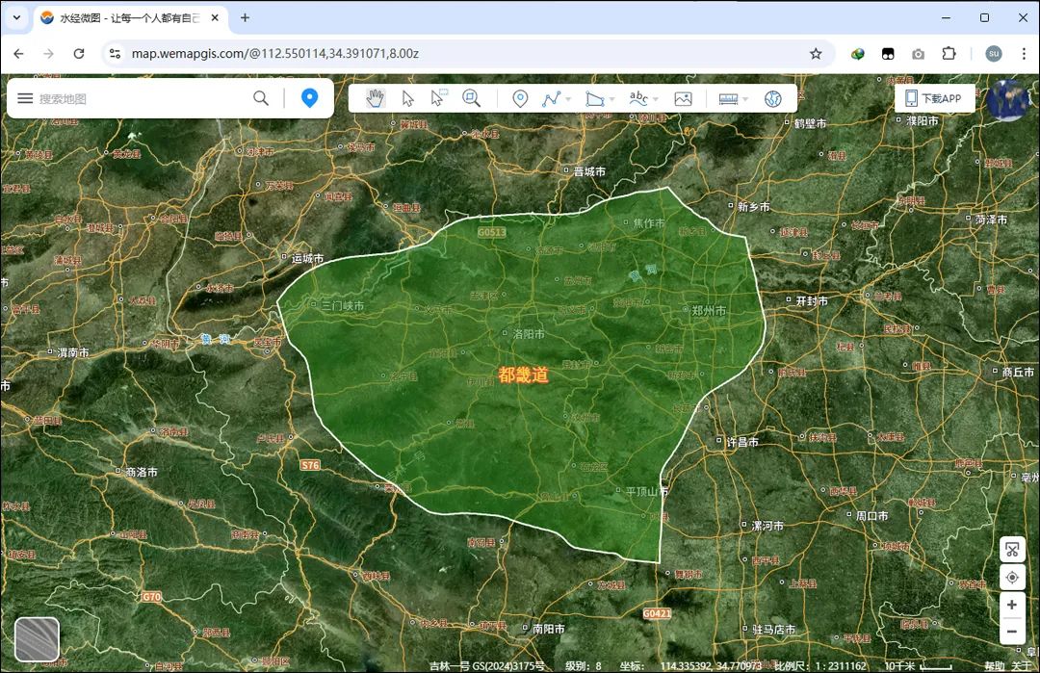The width and height of the screenshot is (1040, 673).
Task: Expand the polyline tool dropdown arrow
Action: click(568, 99)
